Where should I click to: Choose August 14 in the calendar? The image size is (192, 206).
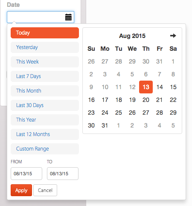point(160,87)
